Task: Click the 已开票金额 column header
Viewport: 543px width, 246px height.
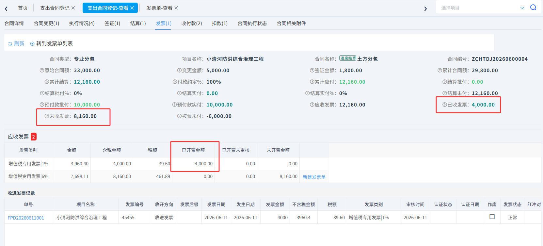Action: [x=193, y=150]
